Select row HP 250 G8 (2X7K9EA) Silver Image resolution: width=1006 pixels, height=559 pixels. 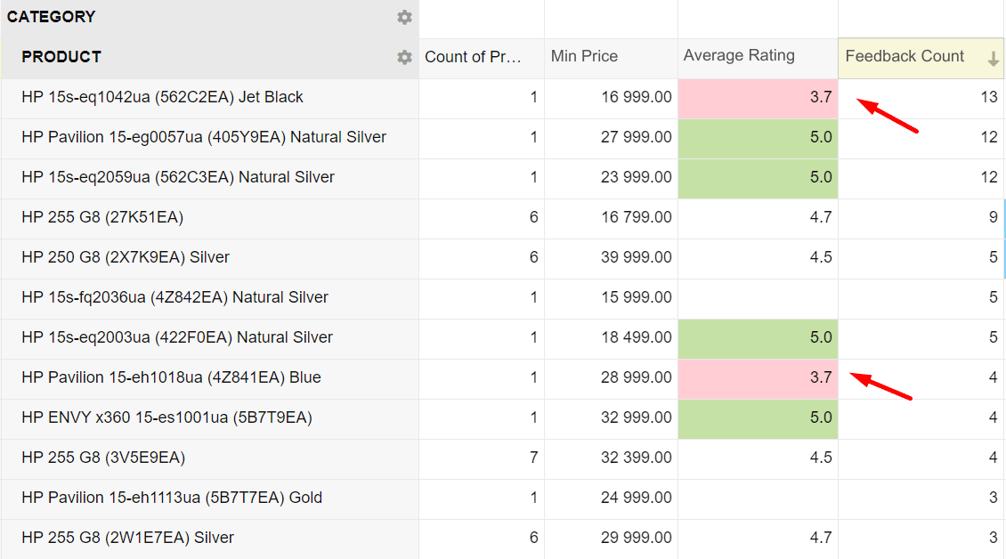click(126, 257)
